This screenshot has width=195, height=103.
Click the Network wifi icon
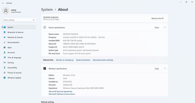coord(5,37)
